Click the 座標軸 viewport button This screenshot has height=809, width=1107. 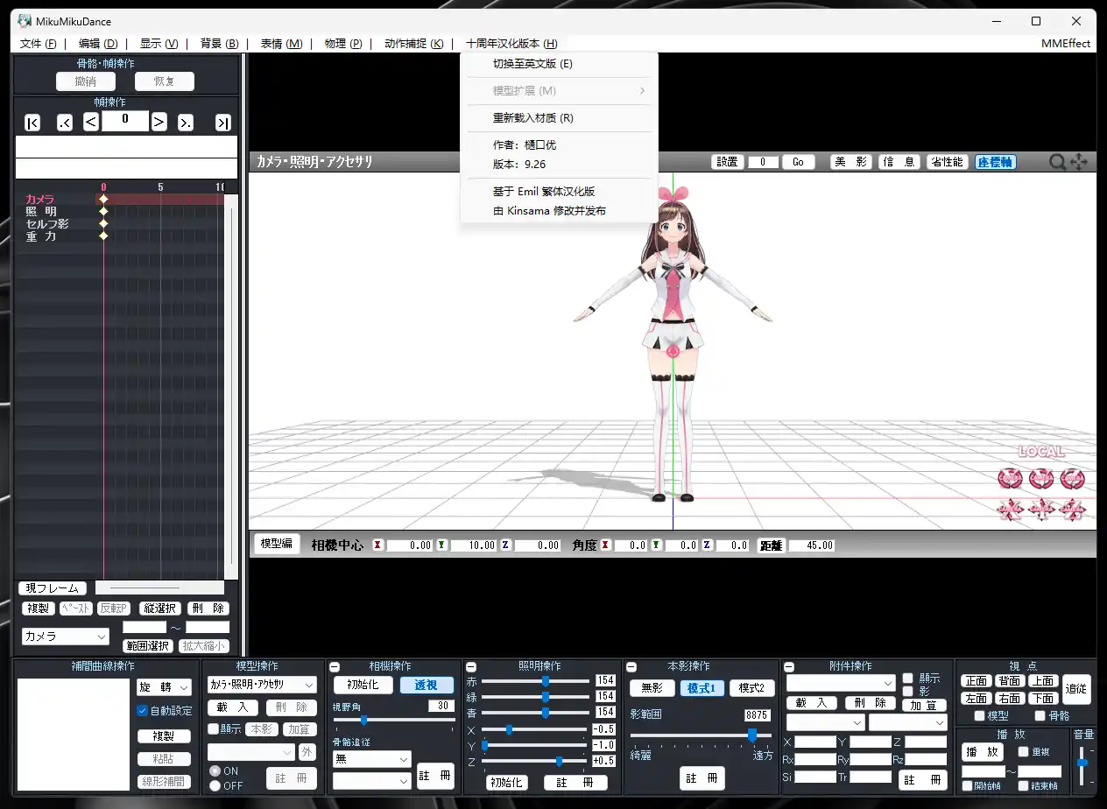click(x=995, y=162)
